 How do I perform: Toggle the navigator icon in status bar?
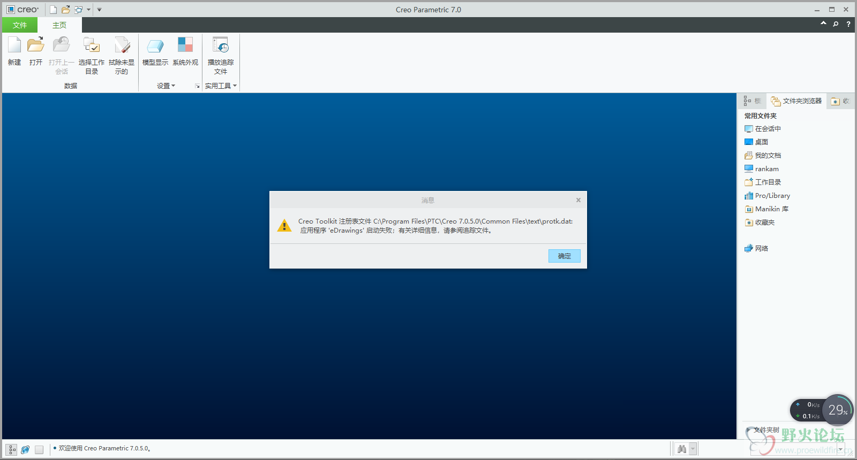click(x=12, y=450)
